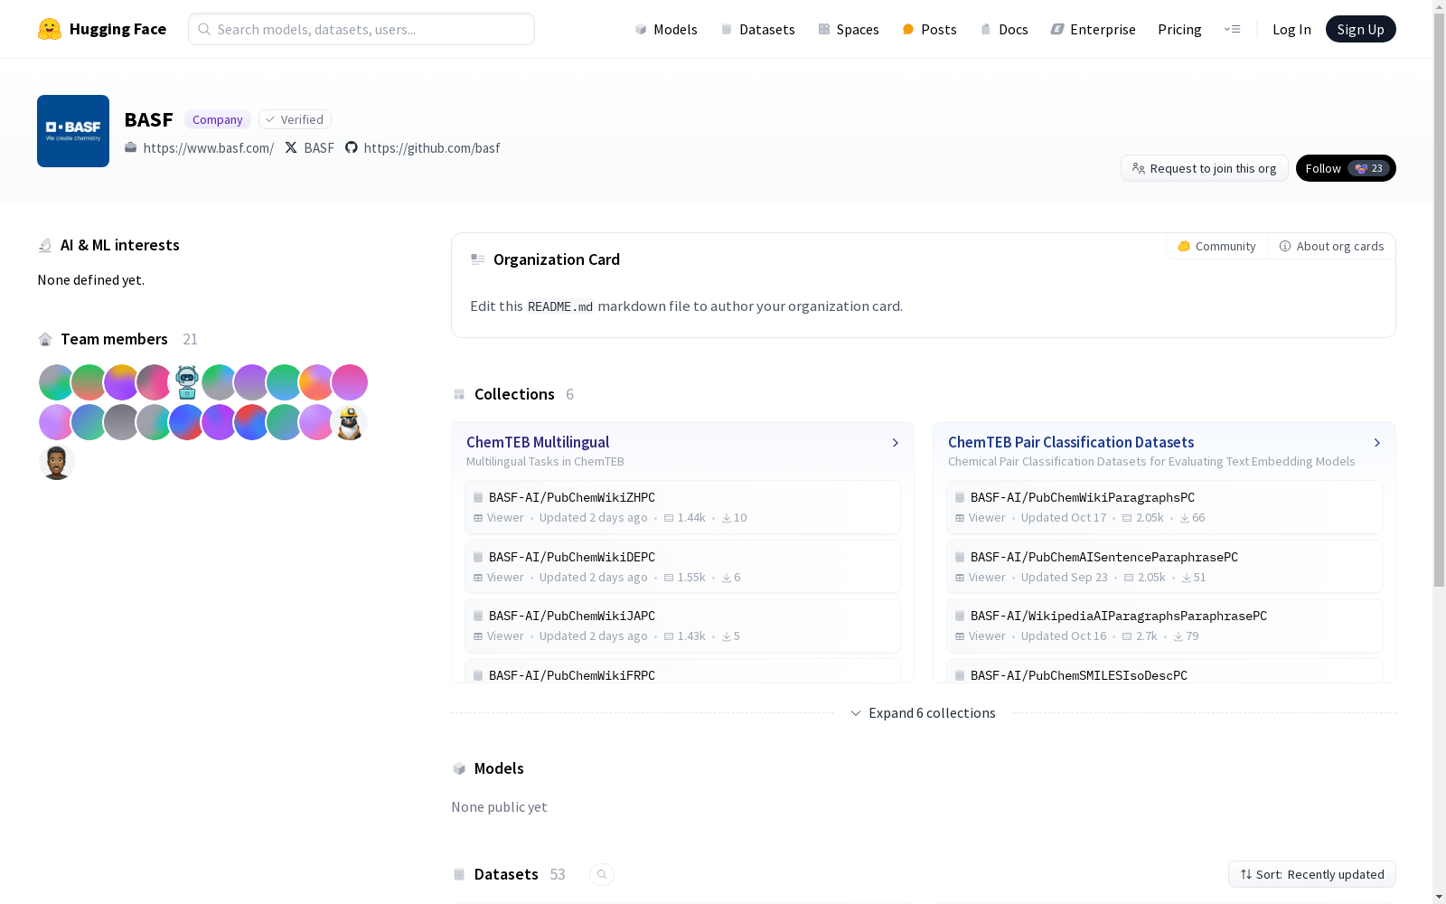
Task: Click the gray avatar in the second team row
Action: tap(122, 422)
